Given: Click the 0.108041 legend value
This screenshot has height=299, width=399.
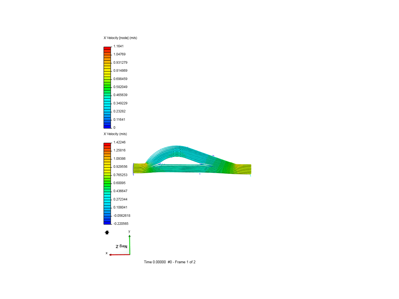Looking at the screenshot, I should pyautogui.click(x=120, y=207).
